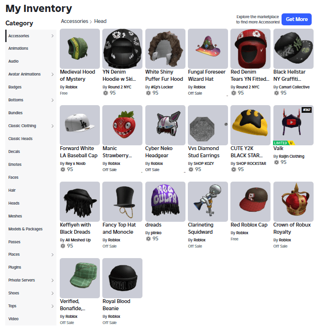
Task: Click the Fungal Foreseer Wizard Hat image
Action: [x=207, y=49]
